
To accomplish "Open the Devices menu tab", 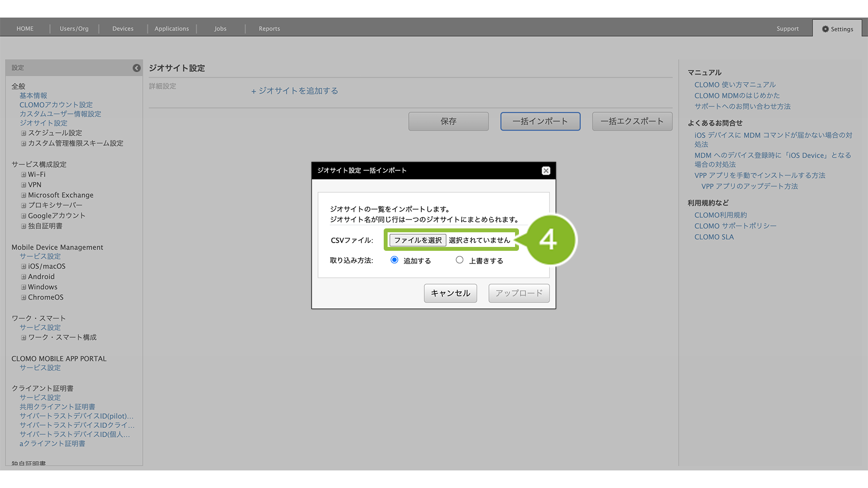I will 123,29.
